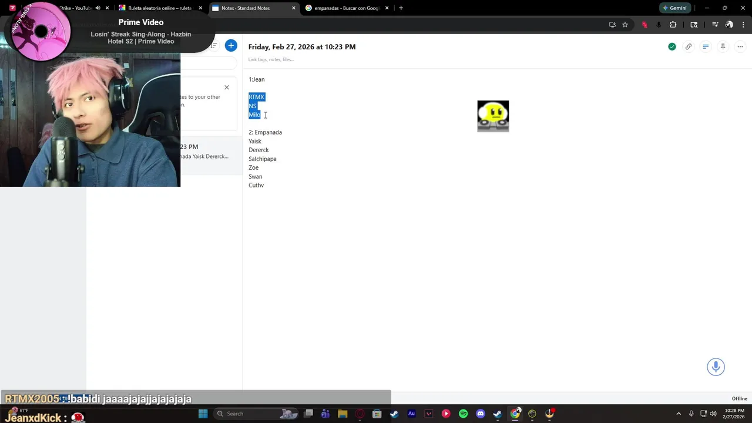Switch to Google Chrome in the taskbar
This screenshot has width=752, height=423.
pos(515,414)
